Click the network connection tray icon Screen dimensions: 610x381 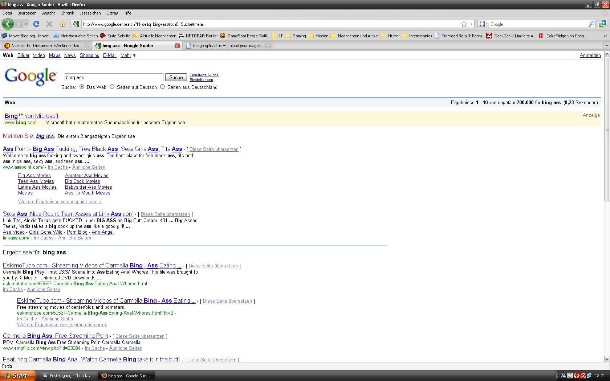tap(590, 376)
